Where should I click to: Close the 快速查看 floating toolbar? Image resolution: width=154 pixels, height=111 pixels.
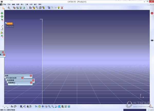(33, 80)
